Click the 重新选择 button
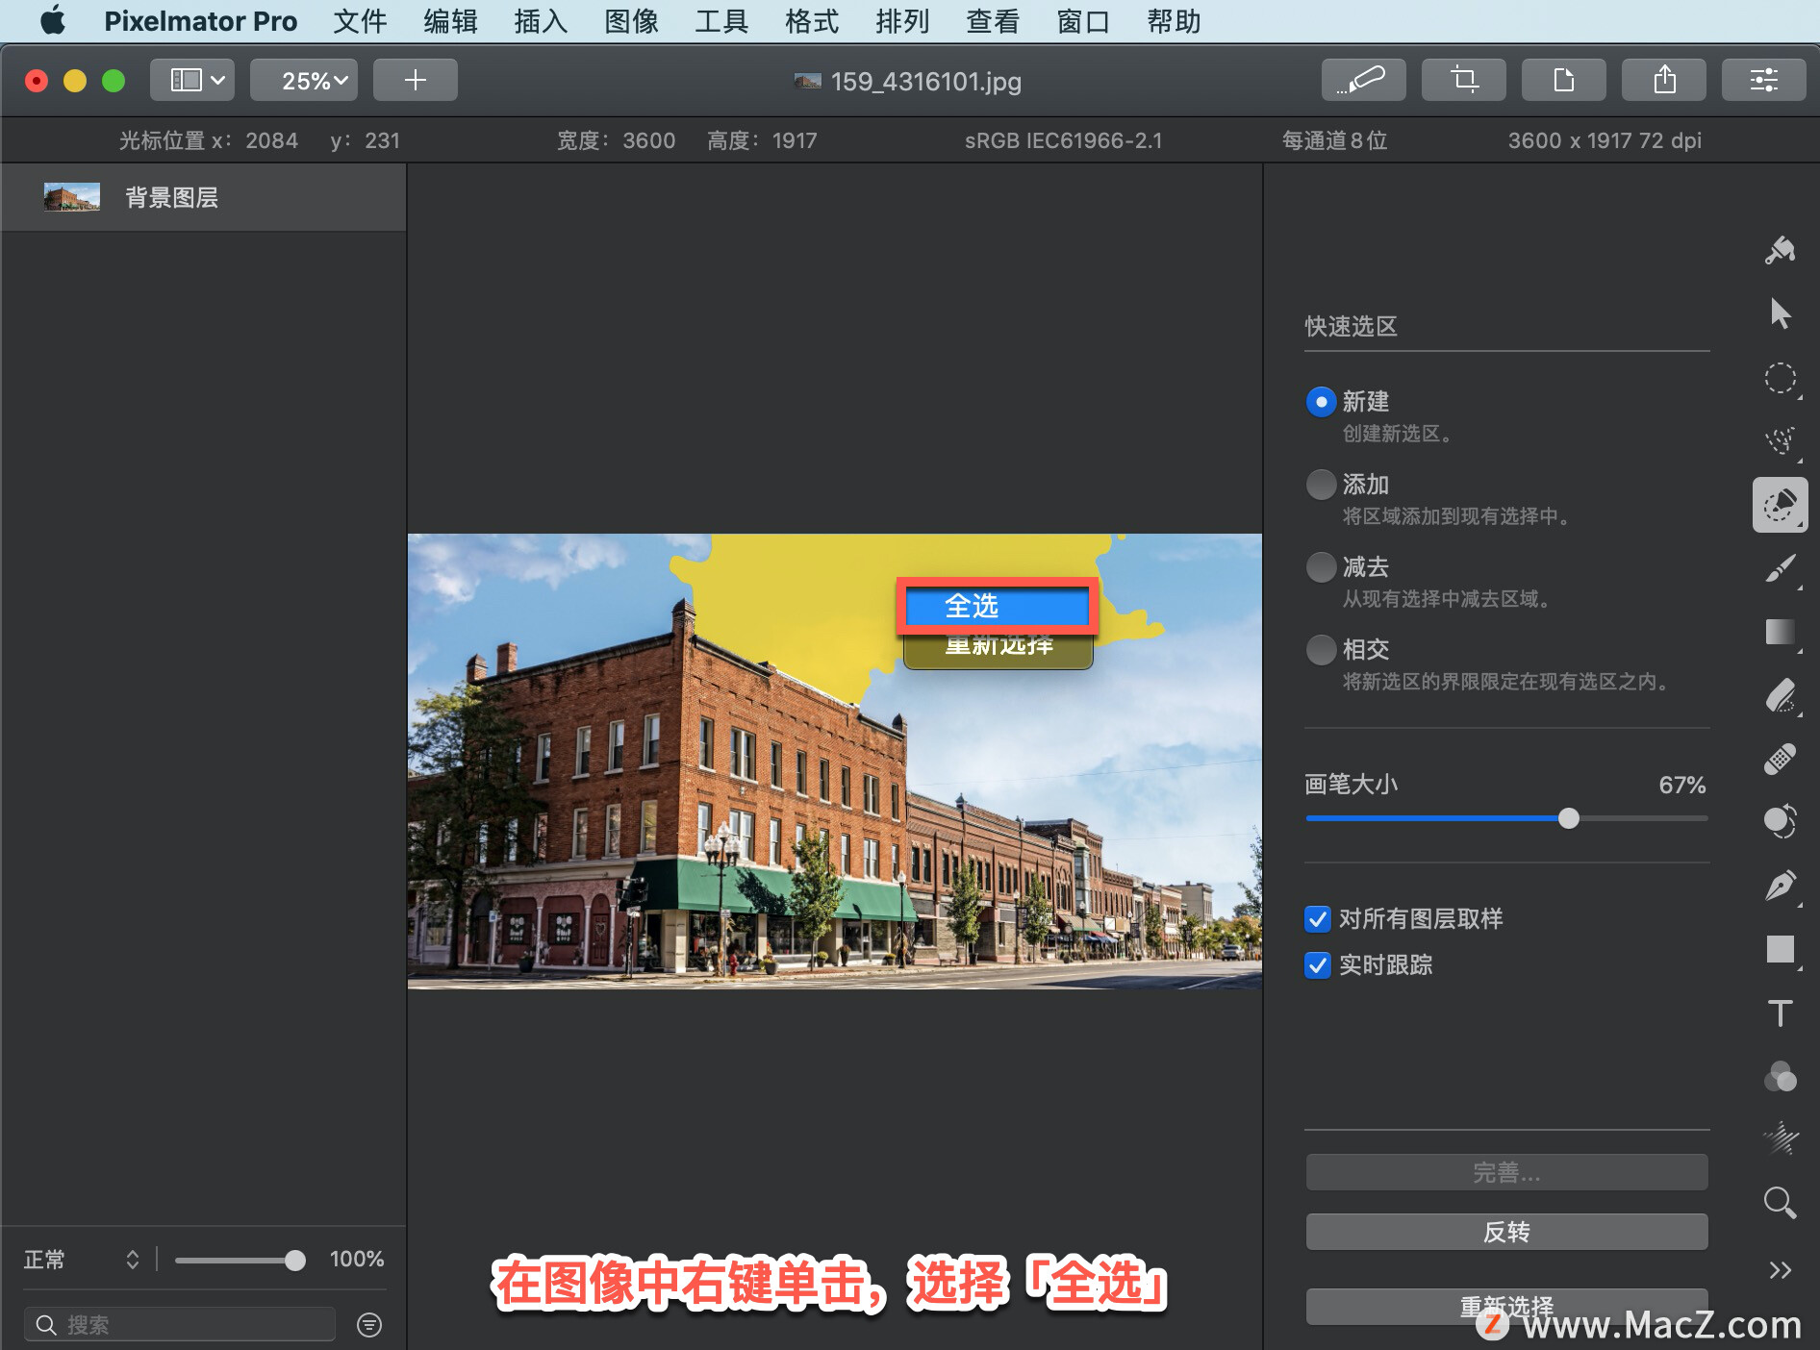Image resolution: width=1820 pixels, height=1350 pixels. pos(1504,1306)
